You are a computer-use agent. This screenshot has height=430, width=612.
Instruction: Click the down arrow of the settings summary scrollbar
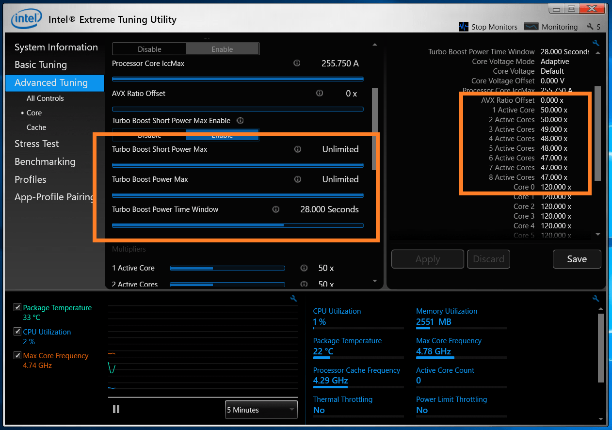tap(597, 234)
